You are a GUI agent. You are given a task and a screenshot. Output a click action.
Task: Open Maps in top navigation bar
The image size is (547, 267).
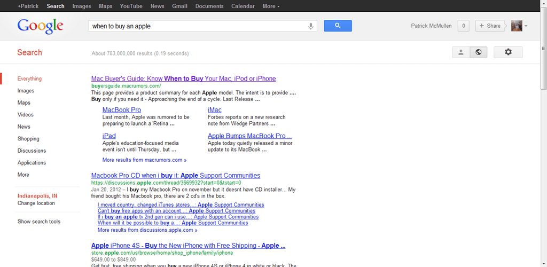[105, 6]
